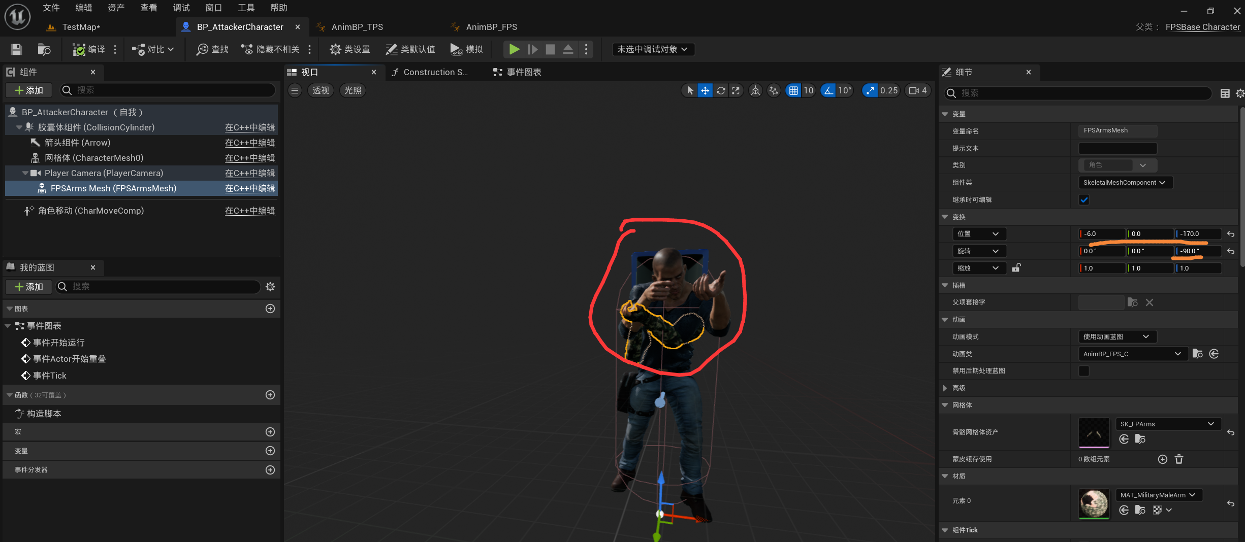Collapse the 变换 section
The height and width of the screenshot is (542, 1245).
(x=945, y=217)
